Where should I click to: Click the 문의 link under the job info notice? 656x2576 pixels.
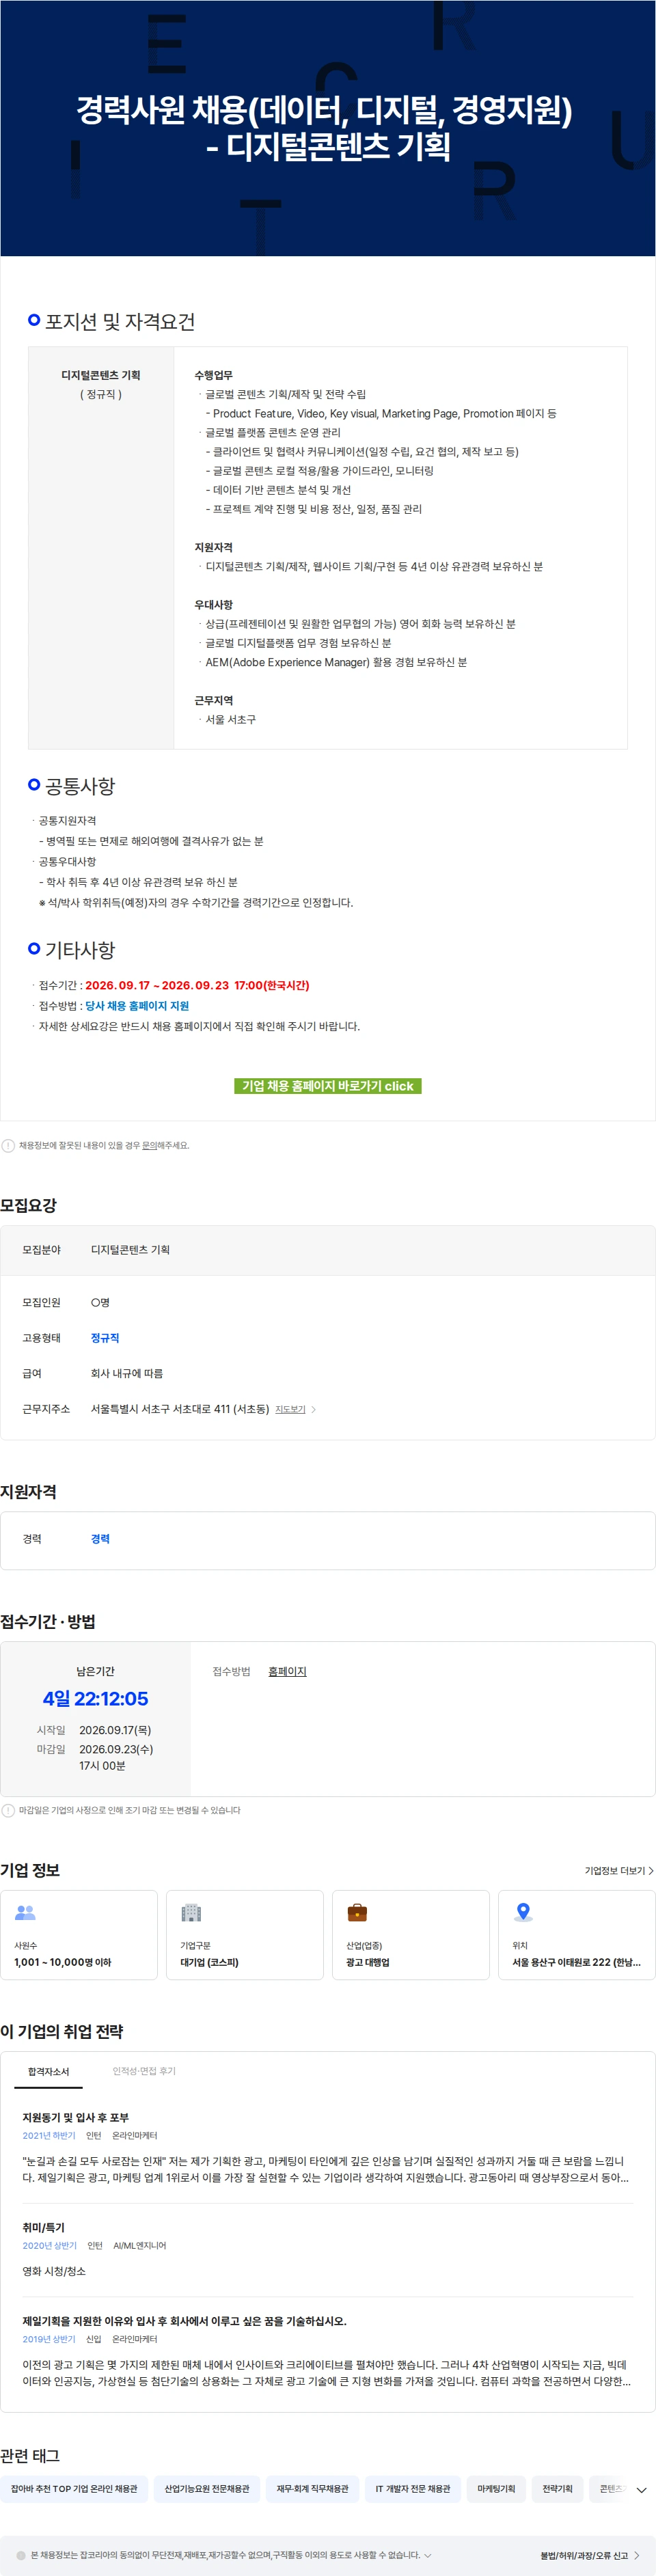(x=149, y=1145)
